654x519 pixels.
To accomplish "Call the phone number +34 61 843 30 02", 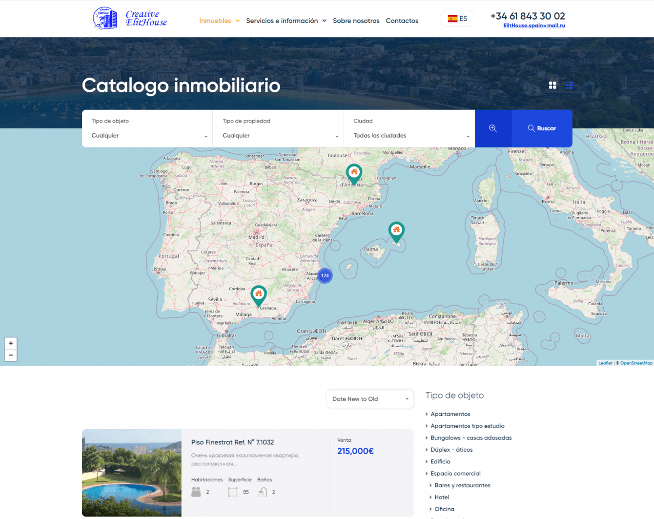I will [528, 16].
